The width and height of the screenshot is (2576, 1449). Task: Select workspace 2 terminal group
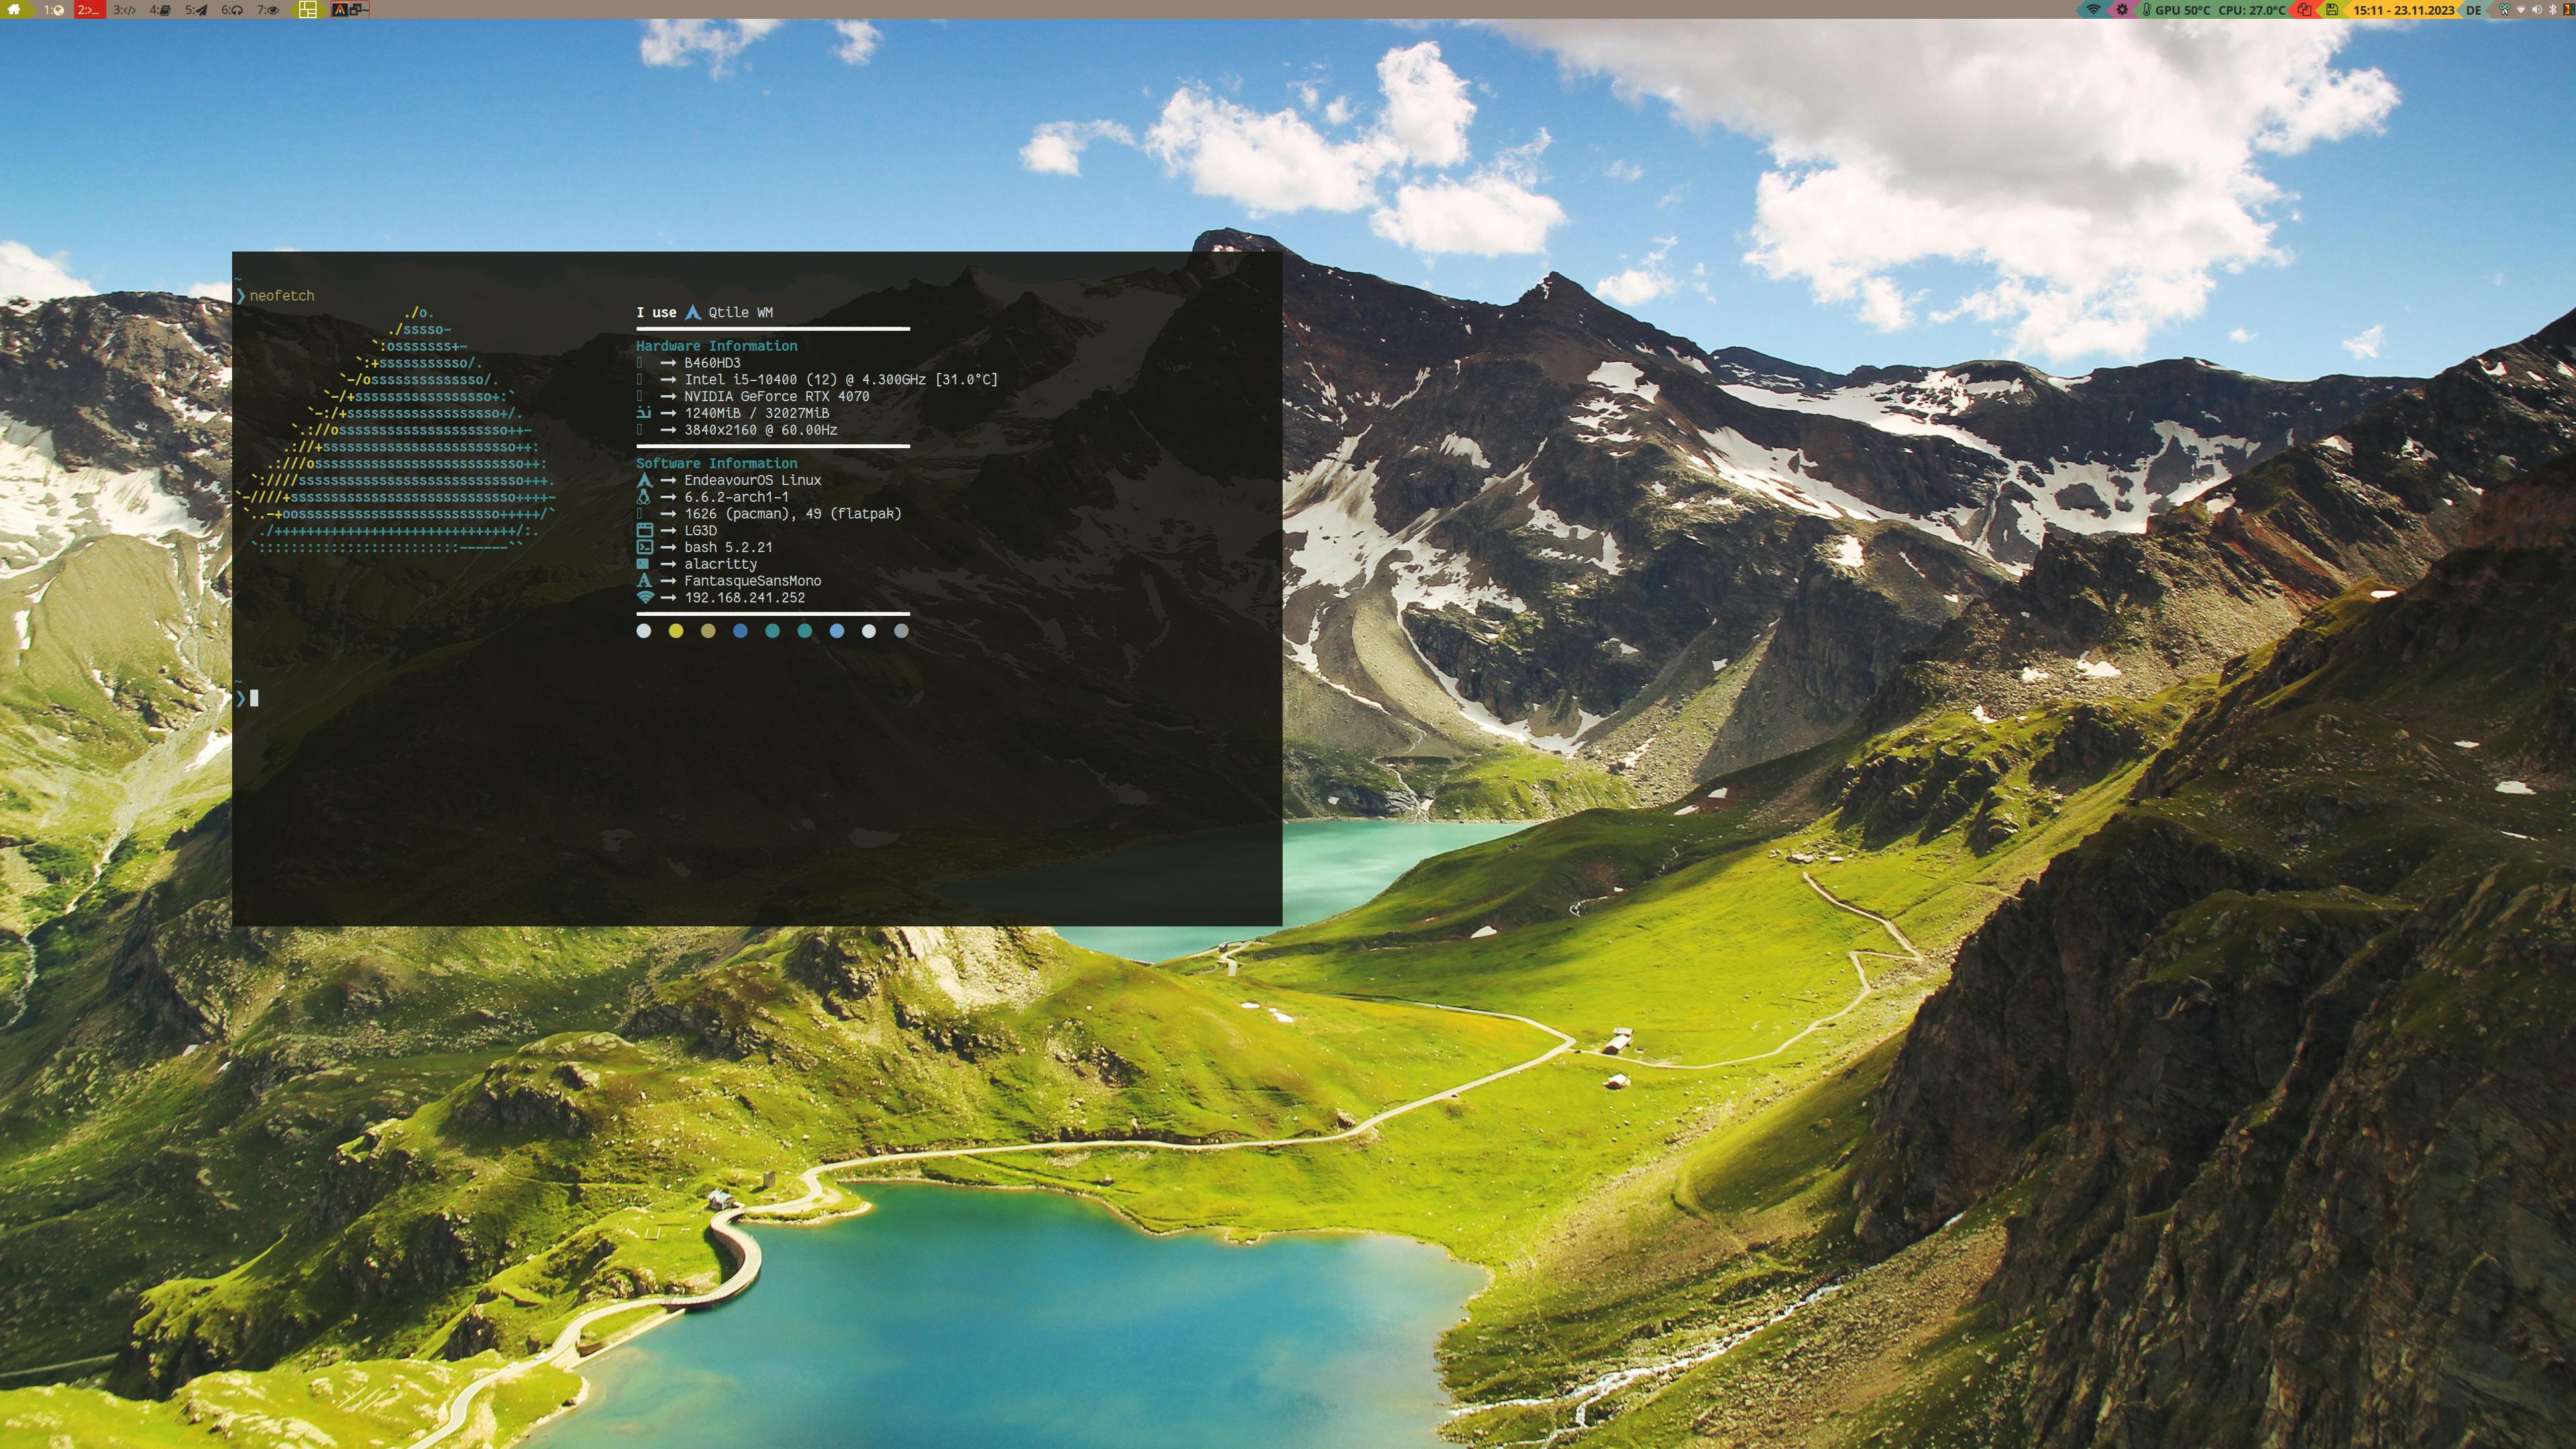click(89, 10)
